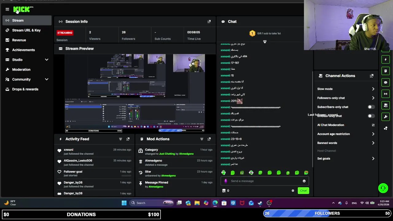Open Microsoft Edge from the taskbar
The image size is (393, 221).
[x=215, y=203]
